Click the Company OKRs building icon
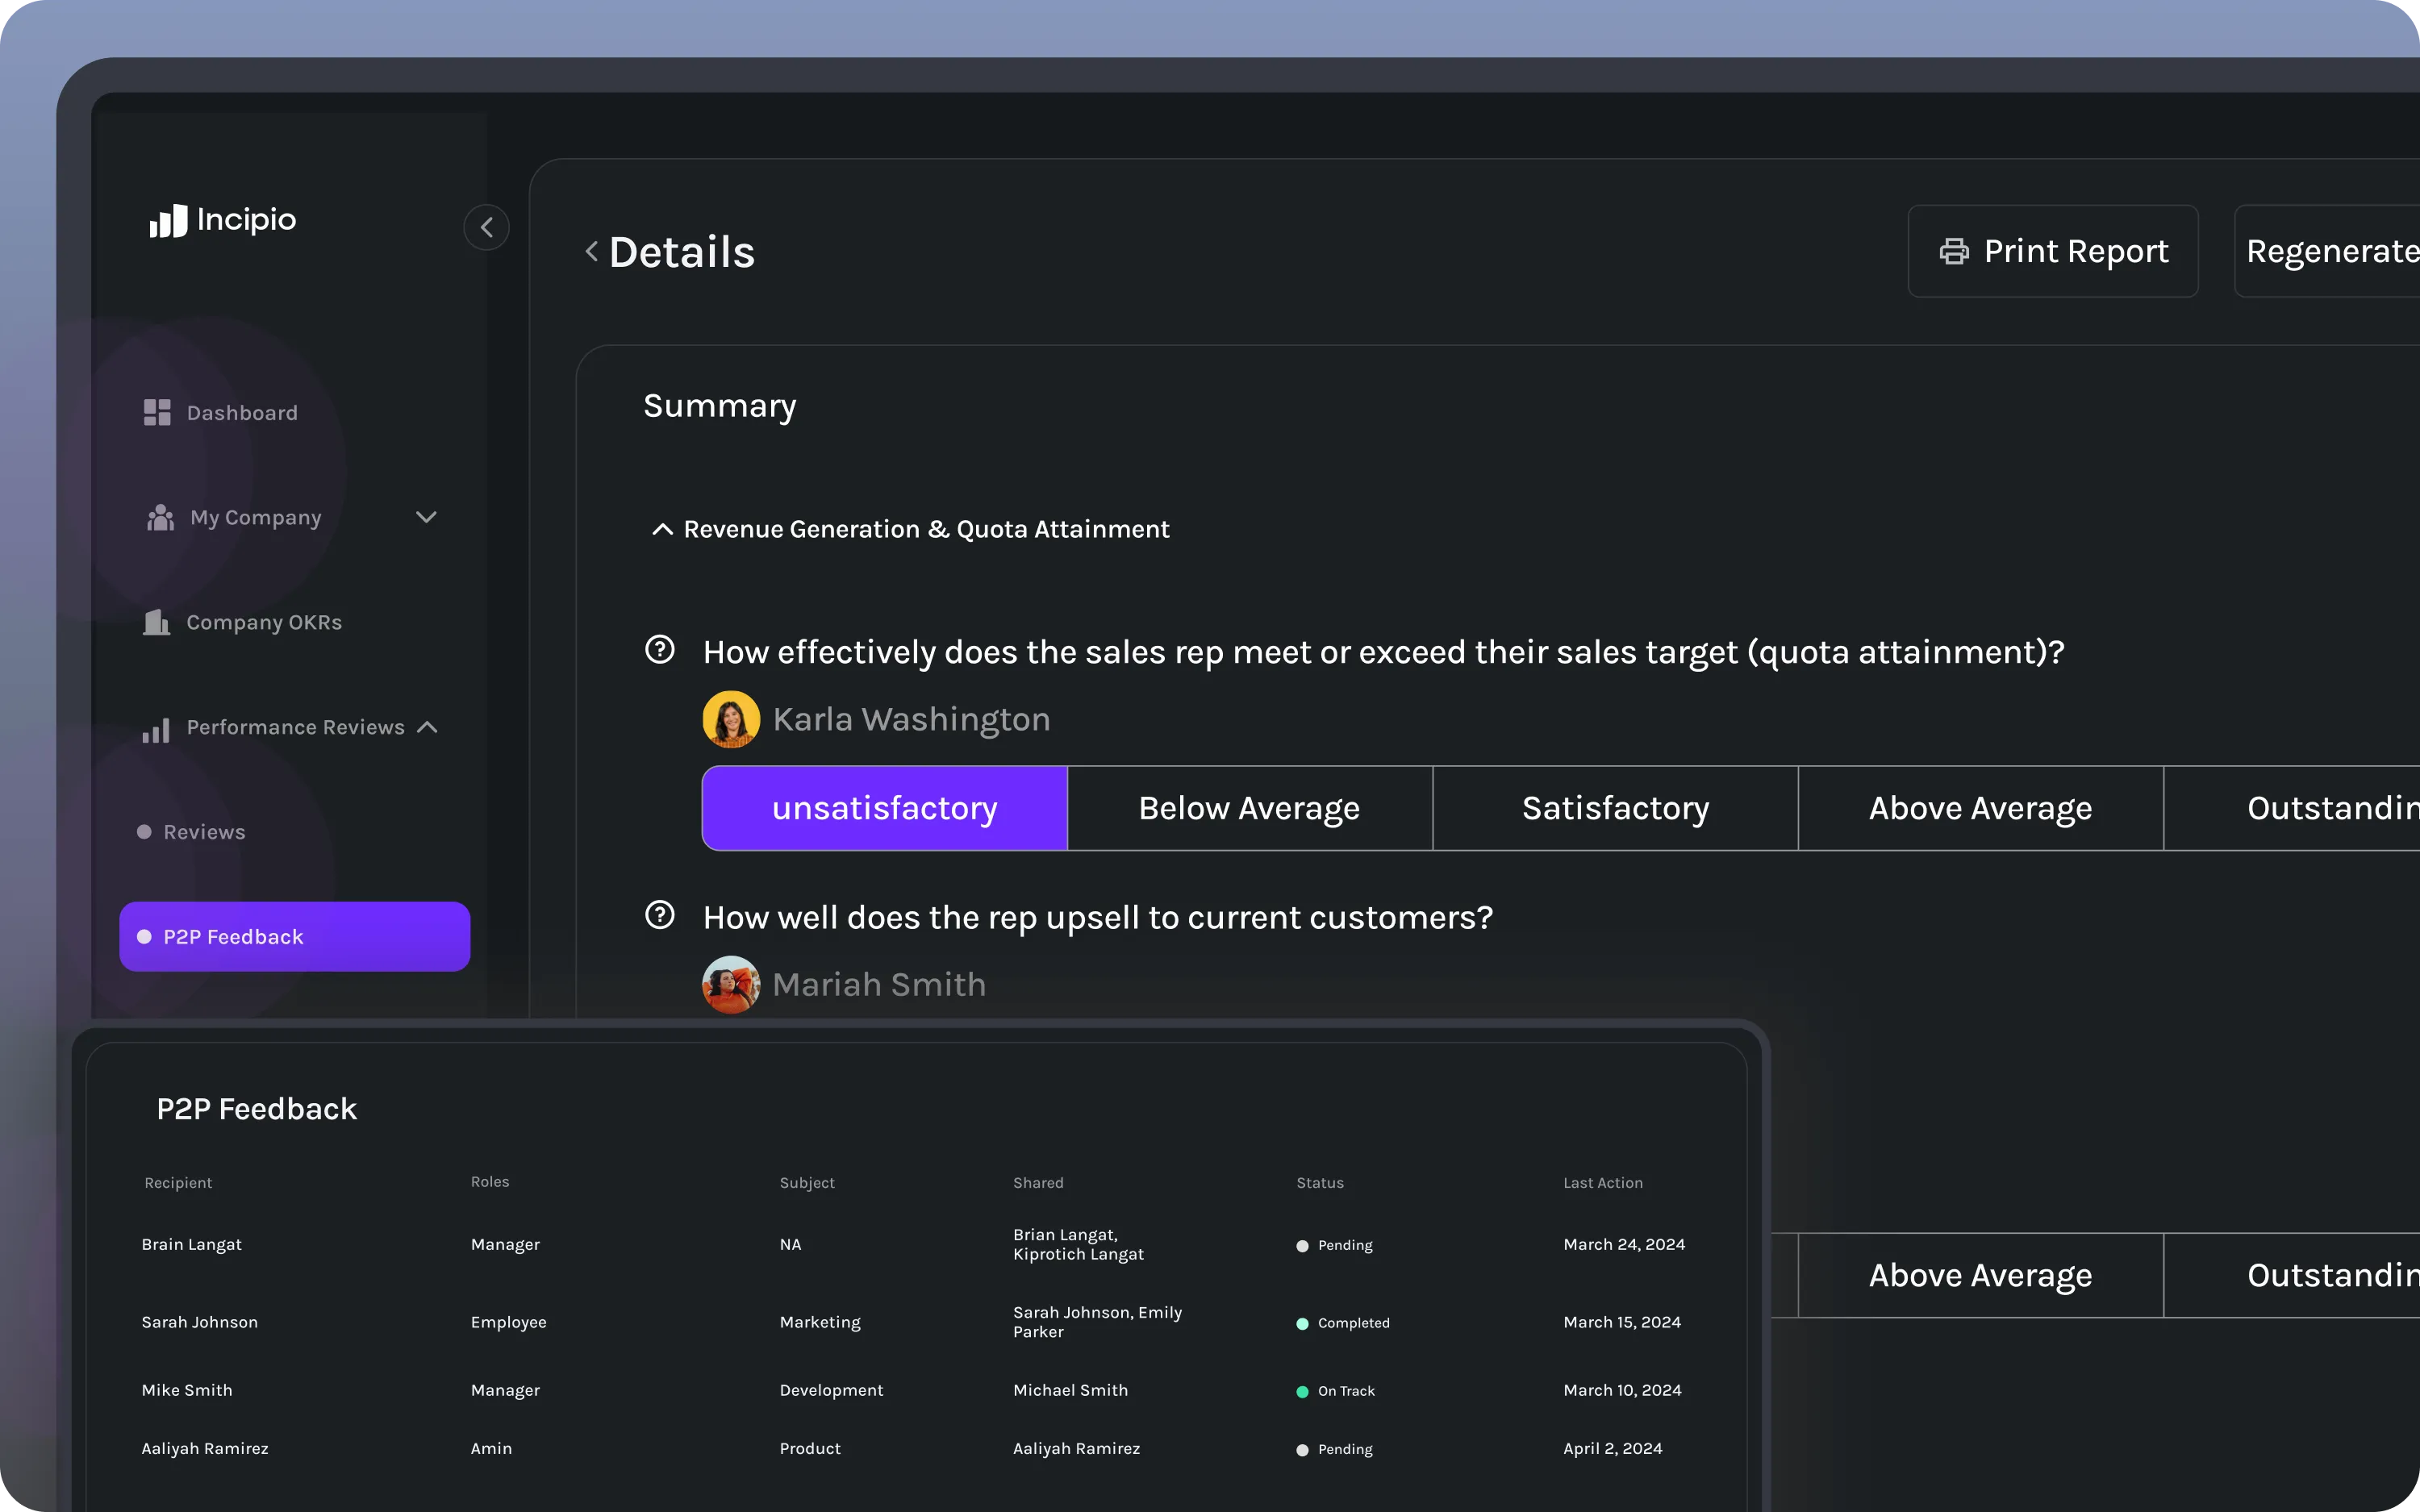The width and height of the screenshot is (2420, 1512). (156, 622)
